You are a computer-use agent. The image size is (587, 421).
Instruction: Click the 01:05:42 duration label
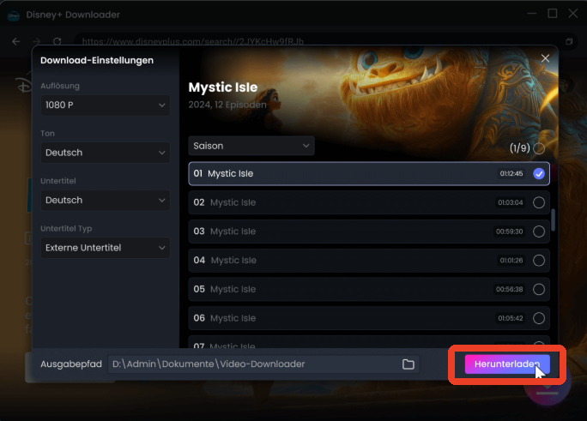point(511,318)
